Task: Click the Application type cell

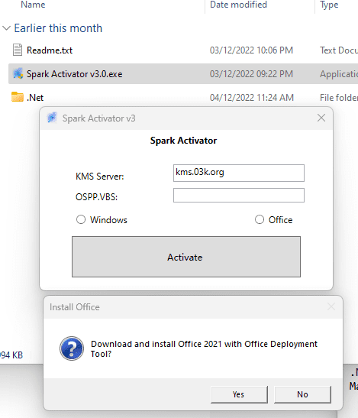Action: (339, 74)
